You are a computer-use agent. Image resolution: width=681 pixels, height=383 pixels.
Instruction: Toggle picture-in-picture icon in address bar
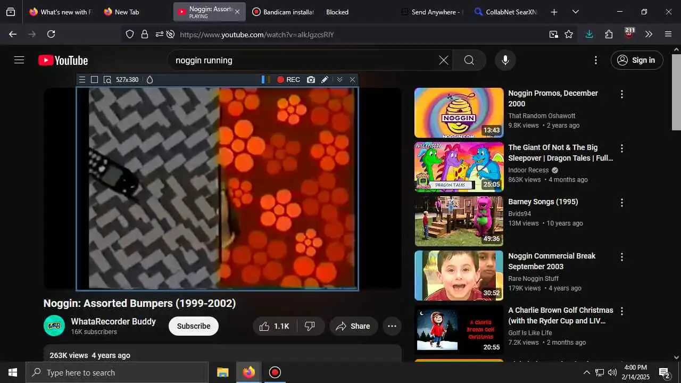[554, 34]
